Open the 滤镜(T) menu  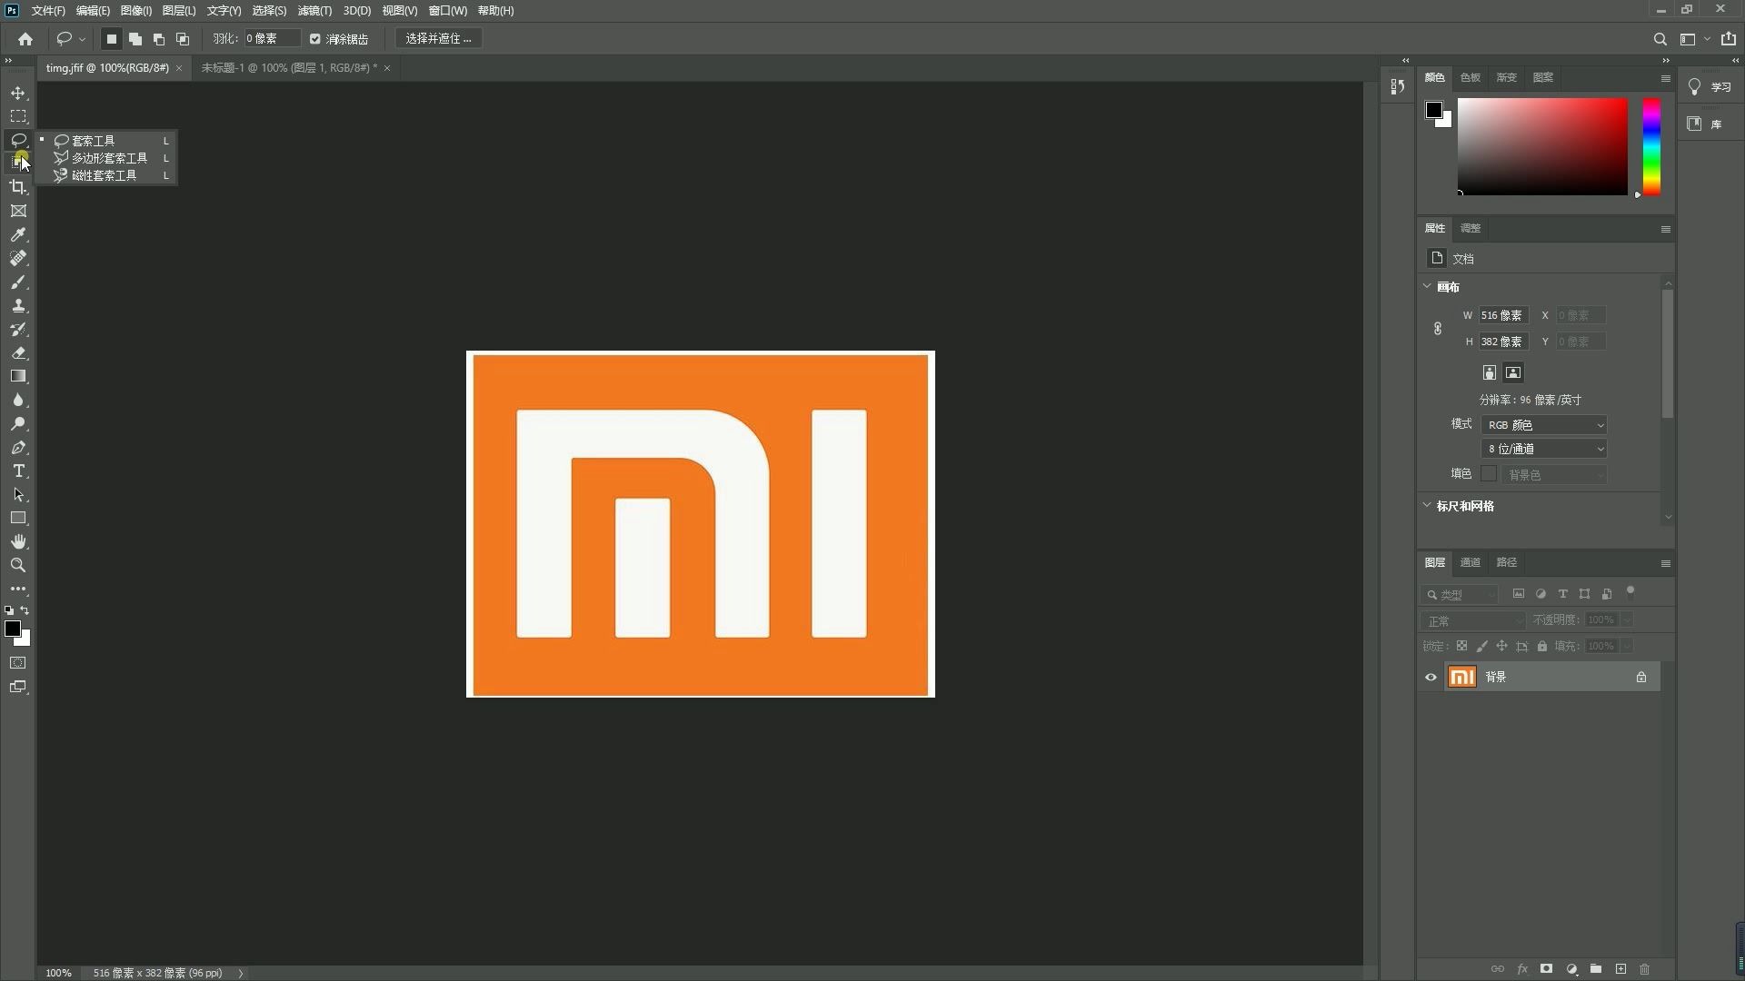point(314,11)
